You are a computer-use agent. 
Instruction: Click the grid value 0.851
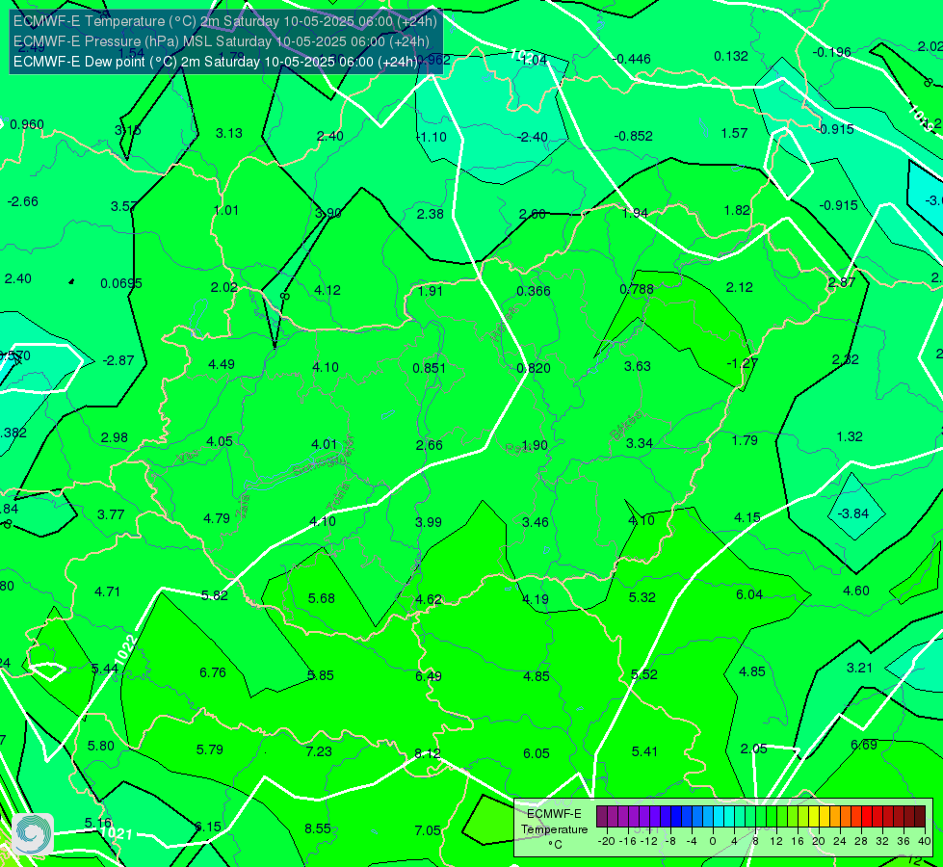429,368
